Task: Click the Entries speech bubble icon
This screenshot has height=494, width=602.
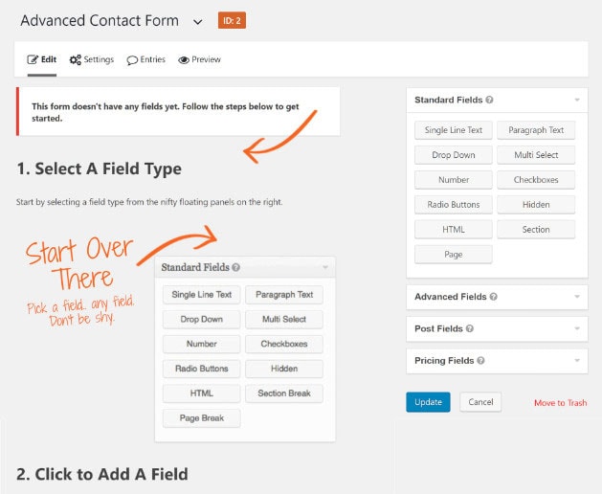Action: tap(132, 60)
